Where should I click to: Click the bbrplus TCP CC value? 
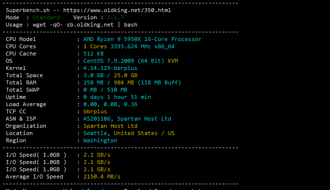point(95,111)
